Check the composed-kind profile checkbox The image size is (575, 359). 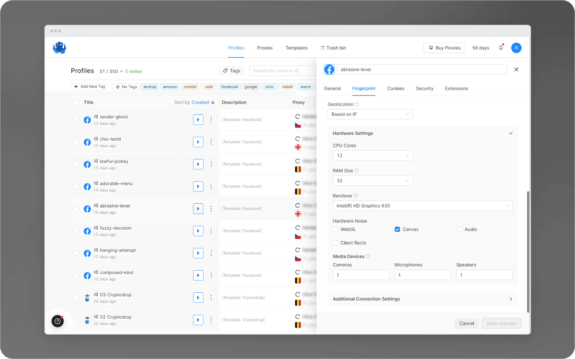click(76, 275)
